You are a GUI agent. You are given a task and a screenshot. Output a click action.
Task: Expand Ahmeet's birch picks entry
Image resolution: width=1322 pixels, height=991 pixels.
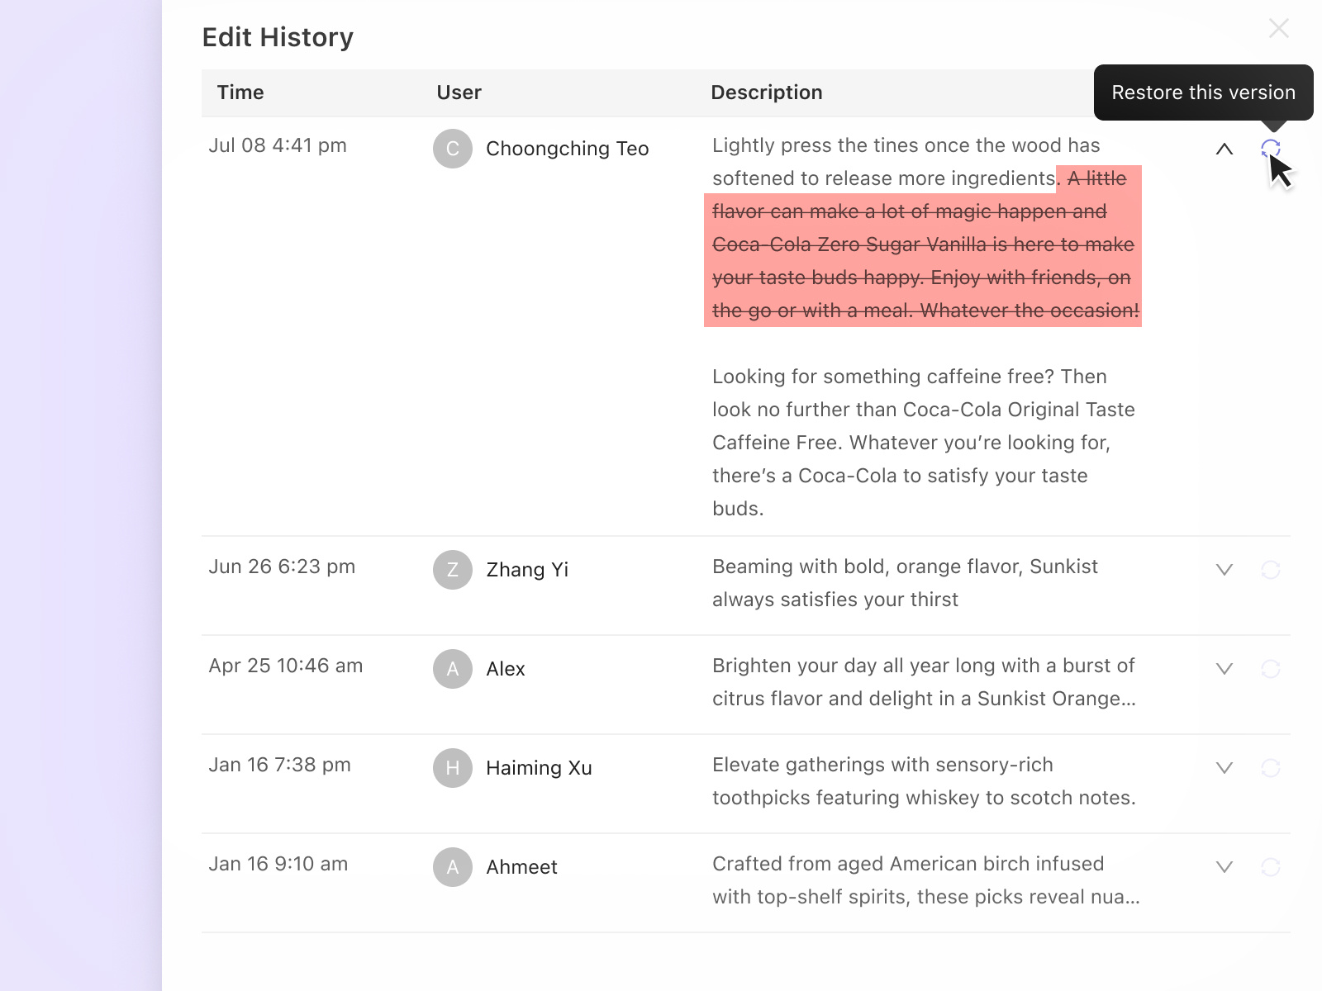point(1224,866)
